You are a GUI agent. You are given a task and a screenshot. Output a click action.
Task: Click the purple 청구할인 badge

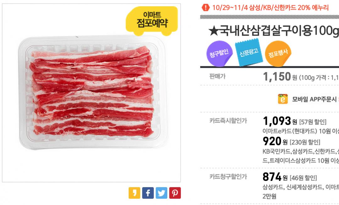click(217, 54)
